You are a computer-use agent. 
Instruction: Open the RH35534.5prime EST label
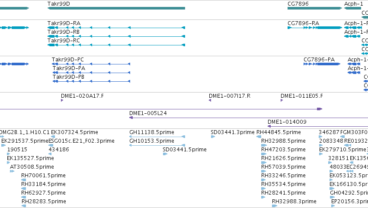click(283, 185)
